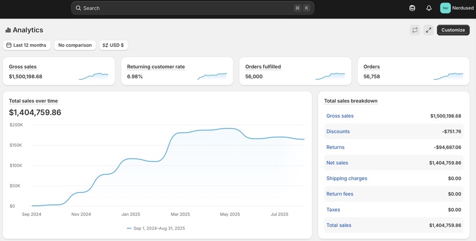476x241 pixels.
Task: Click the Returning customer rate sparkline
Action: (212, 76)
